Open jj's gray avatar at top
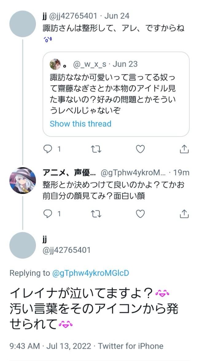 point(23,24)
